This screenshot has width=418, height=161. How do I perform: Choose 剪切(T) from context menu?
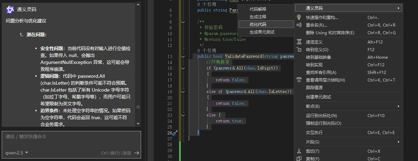(x=349, y=151)
